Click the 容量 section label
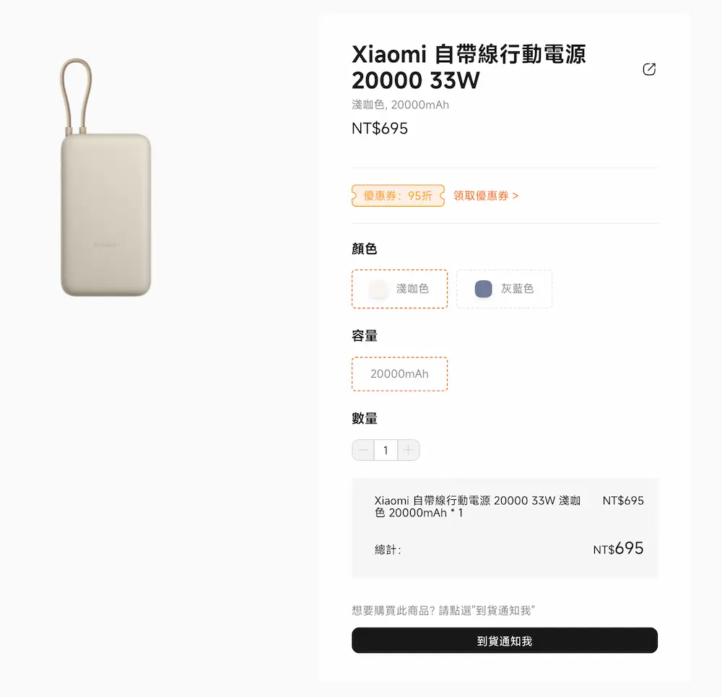Viewport: 722px width, 697px height. click(x=364, y=335)
